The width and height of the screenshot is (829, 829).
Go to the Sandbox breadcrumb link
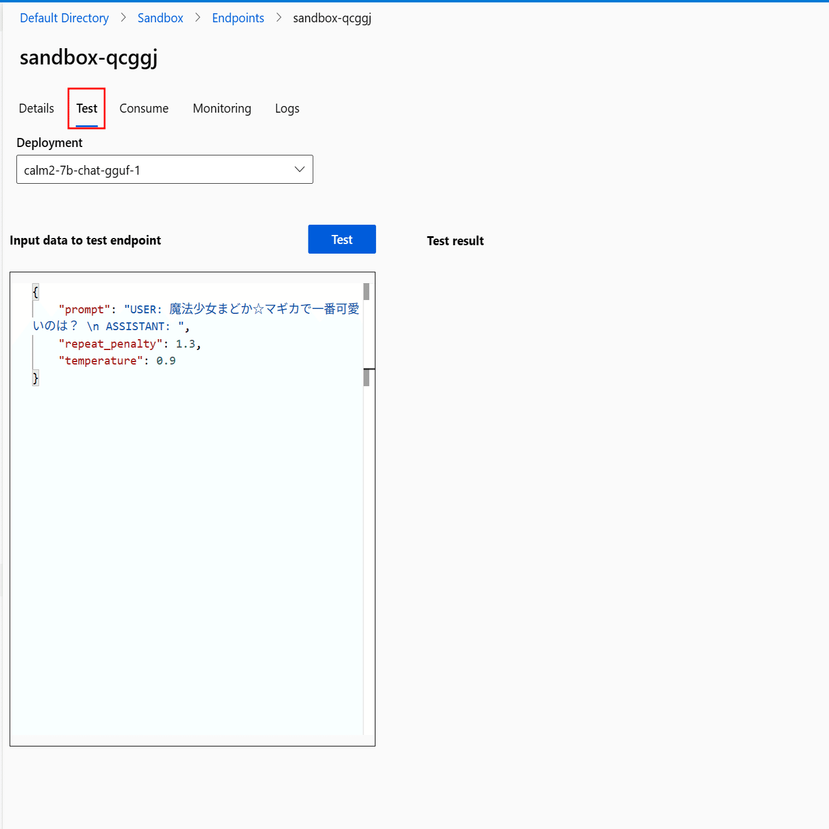click(160, 18)
